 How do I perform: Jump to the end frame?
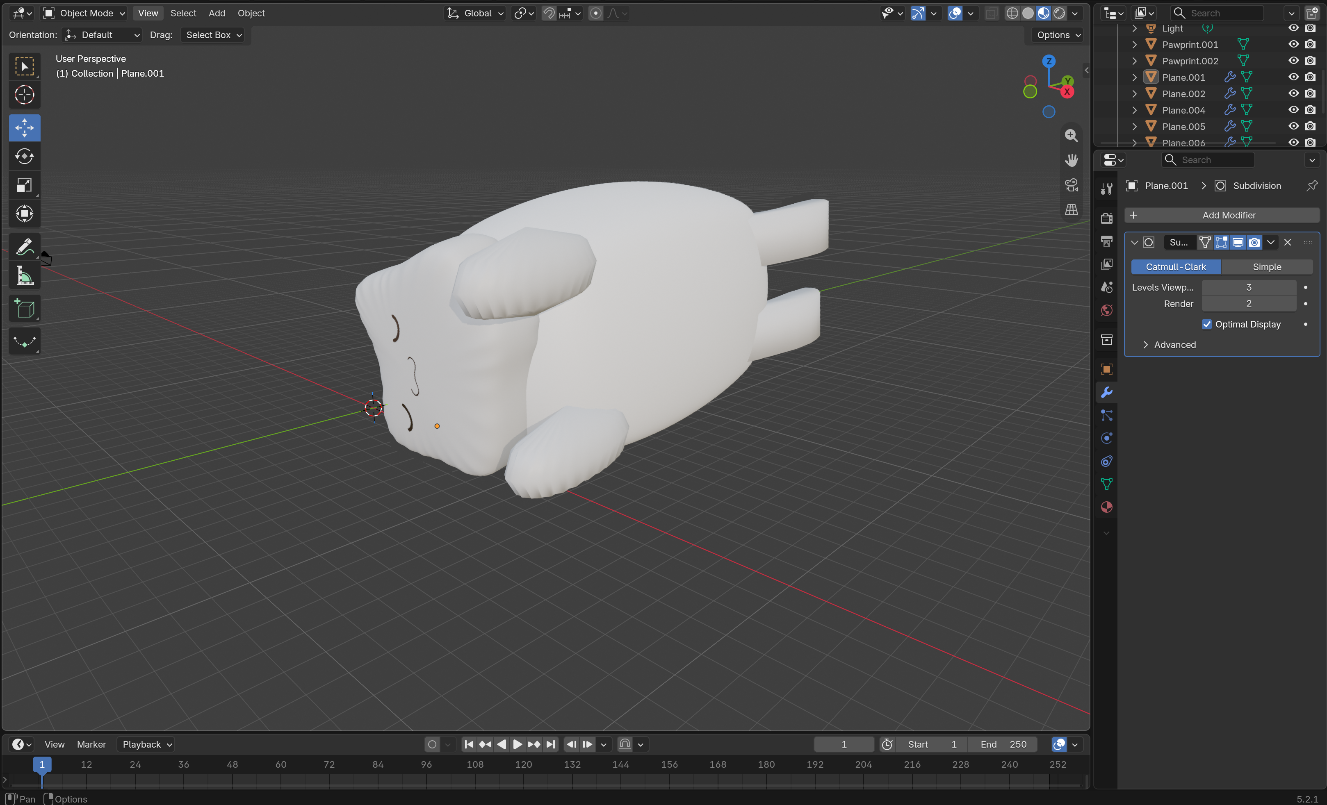550,744
